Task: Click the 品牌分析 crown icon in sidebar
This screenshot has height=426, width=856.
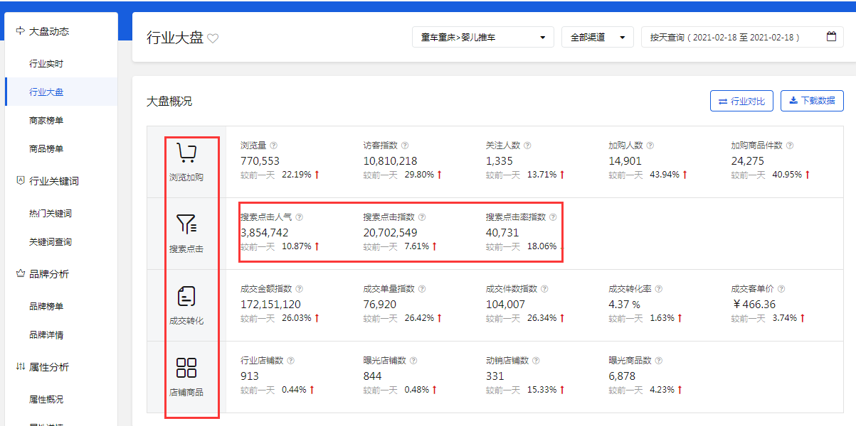Action: tap(20, 274)
